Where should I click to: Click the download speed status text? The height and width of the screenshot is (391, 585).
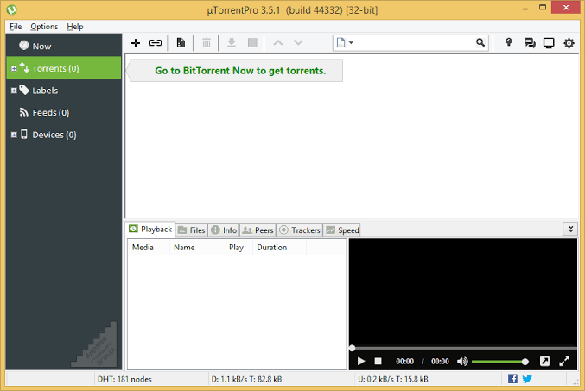coord(246,379)
